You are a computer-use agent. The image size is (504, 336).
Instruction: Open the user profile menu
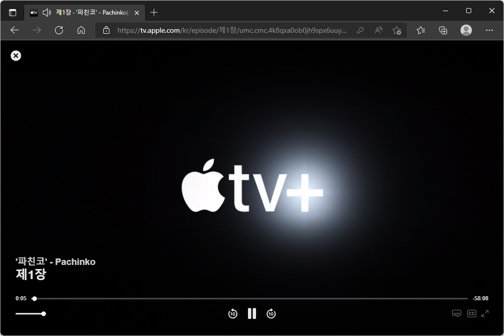[x=466, y=30]
